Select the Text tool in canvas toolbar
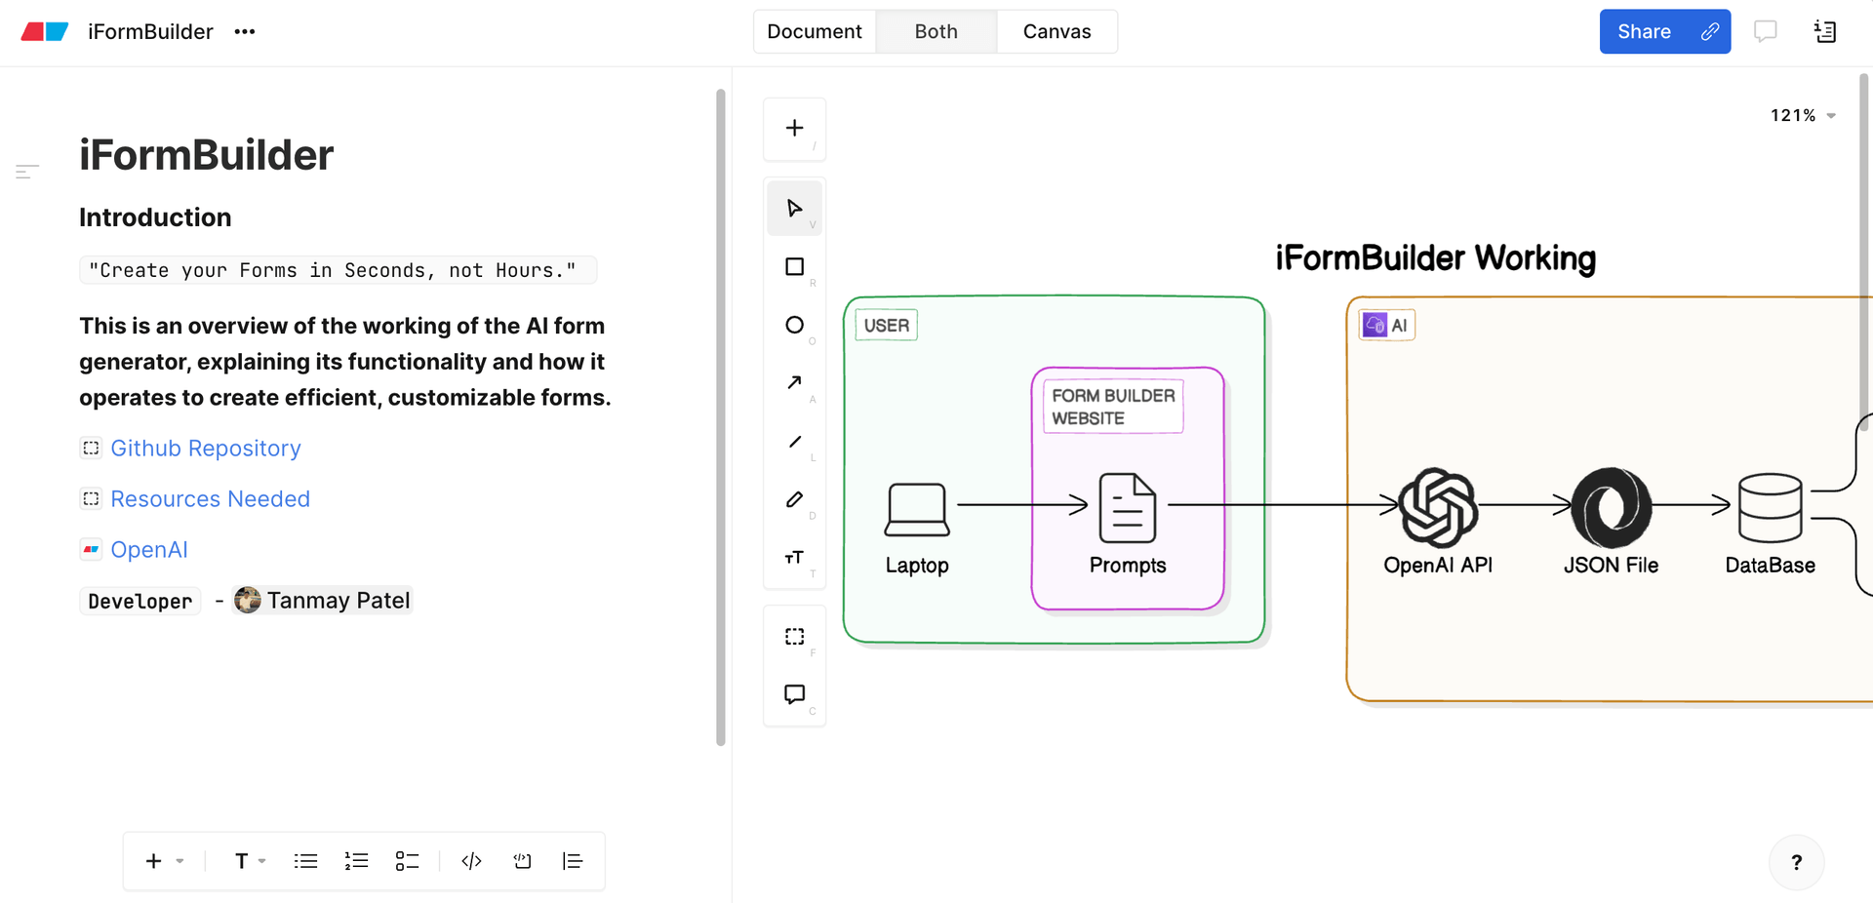This screenshot has width=1873, height=903. 794,558
